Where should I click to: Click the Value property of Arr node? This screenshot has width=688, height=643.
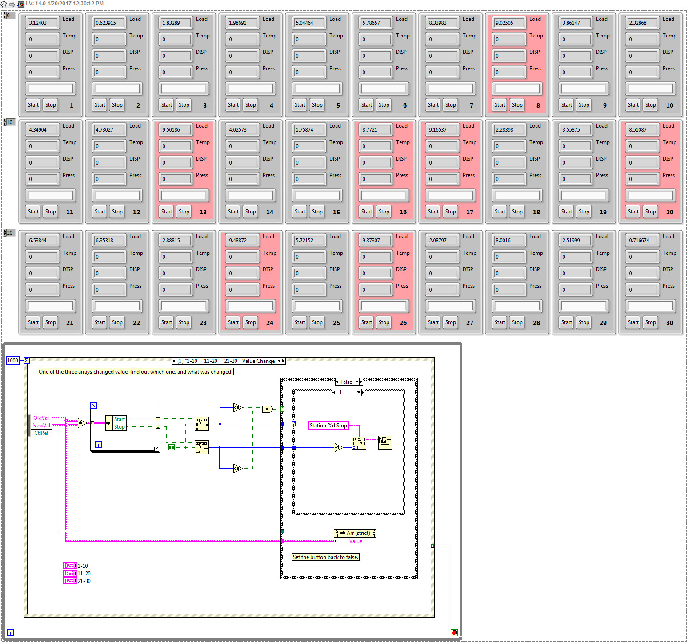[355, 541]
